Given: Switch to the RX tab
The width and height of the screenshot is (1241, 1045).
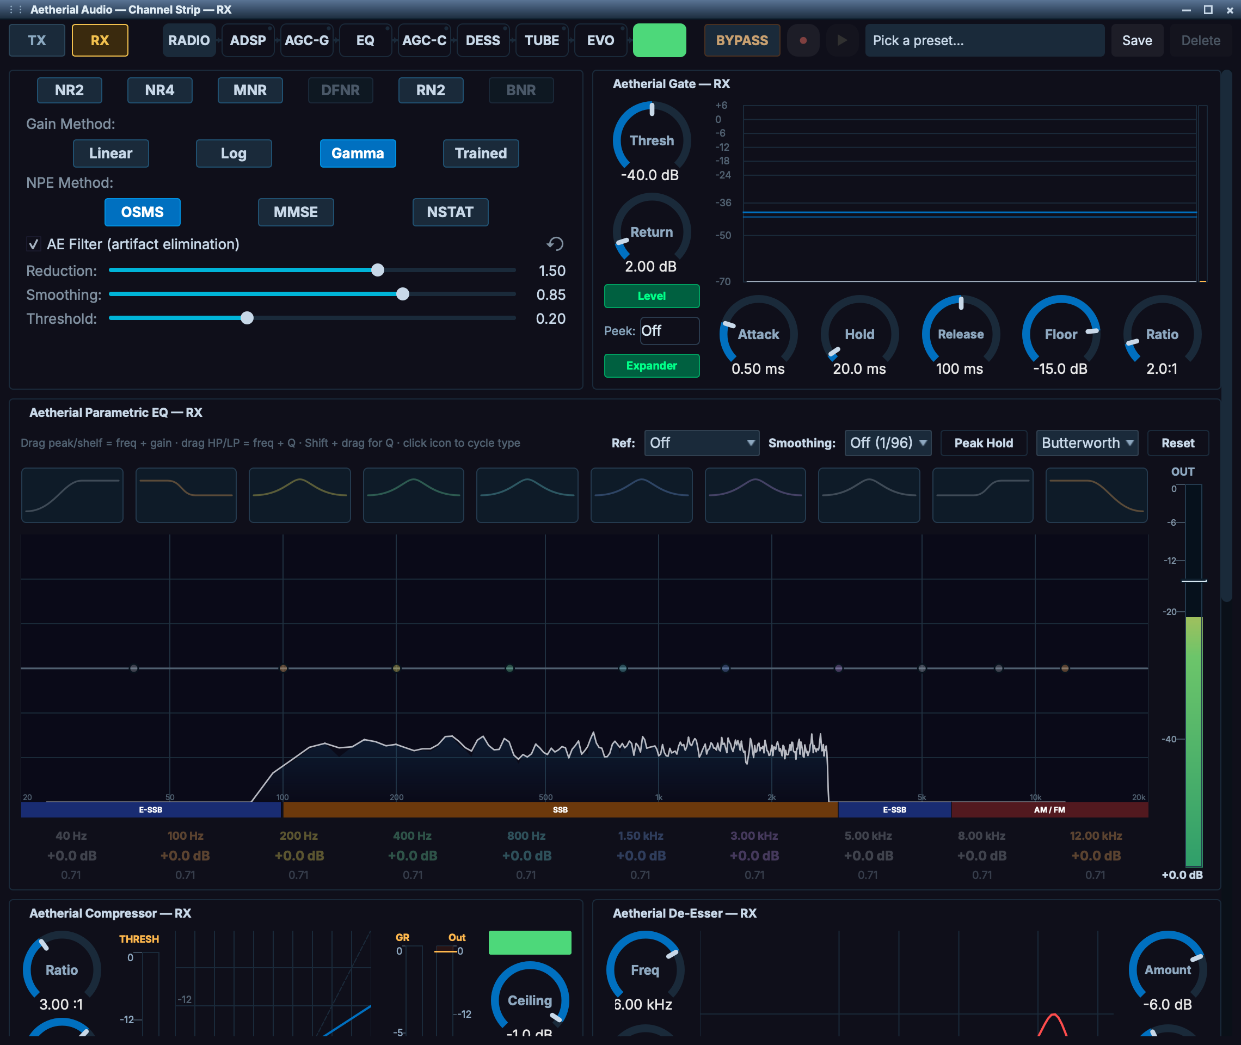Looking at the screenshot, I should coord(100,40).
